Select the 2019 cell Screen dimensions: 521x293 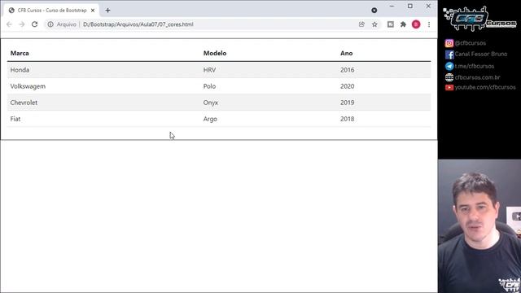point(384,103)
